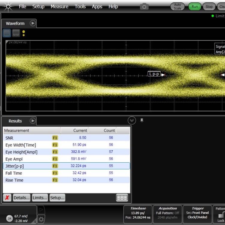The image size is (225, 225).
Task: Click the results table layout icon
Action: 122,198
